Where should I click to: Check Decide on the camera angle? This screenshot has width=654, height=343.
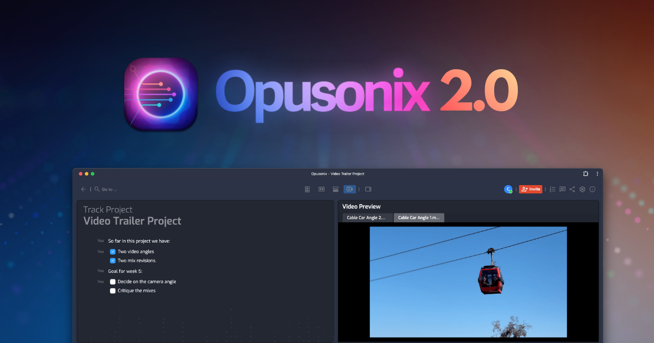pos(112,281)
